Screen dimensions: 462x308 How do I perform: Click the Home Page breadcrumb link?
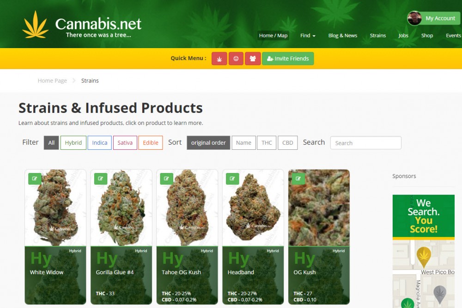pyautogui.click(x=52, y=80)
